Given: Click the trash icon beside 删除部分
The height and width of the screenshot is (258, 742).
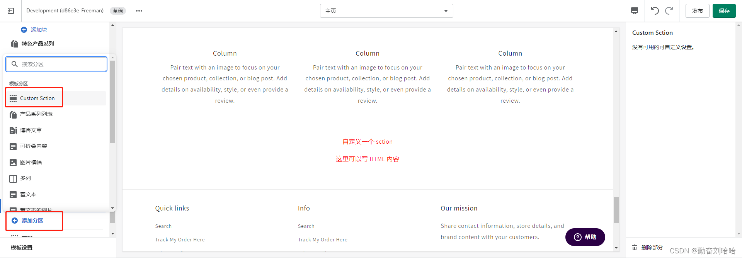Looking at the screenshot, I should [635, 248].
